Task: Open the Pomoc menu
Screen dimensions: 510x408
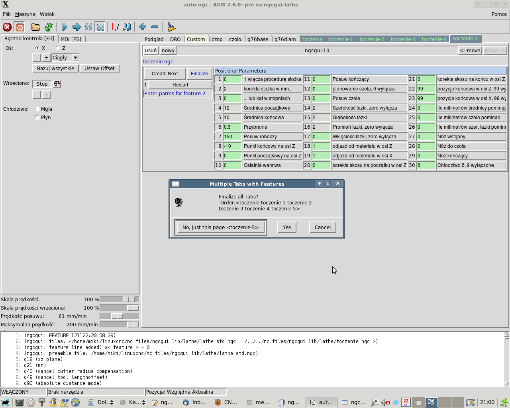Action: click(x=499, y=14)
